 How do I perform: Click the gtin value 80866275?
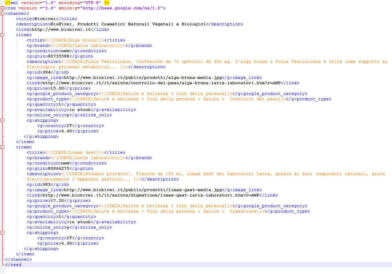pyautogui.click(x=58, y=169)
